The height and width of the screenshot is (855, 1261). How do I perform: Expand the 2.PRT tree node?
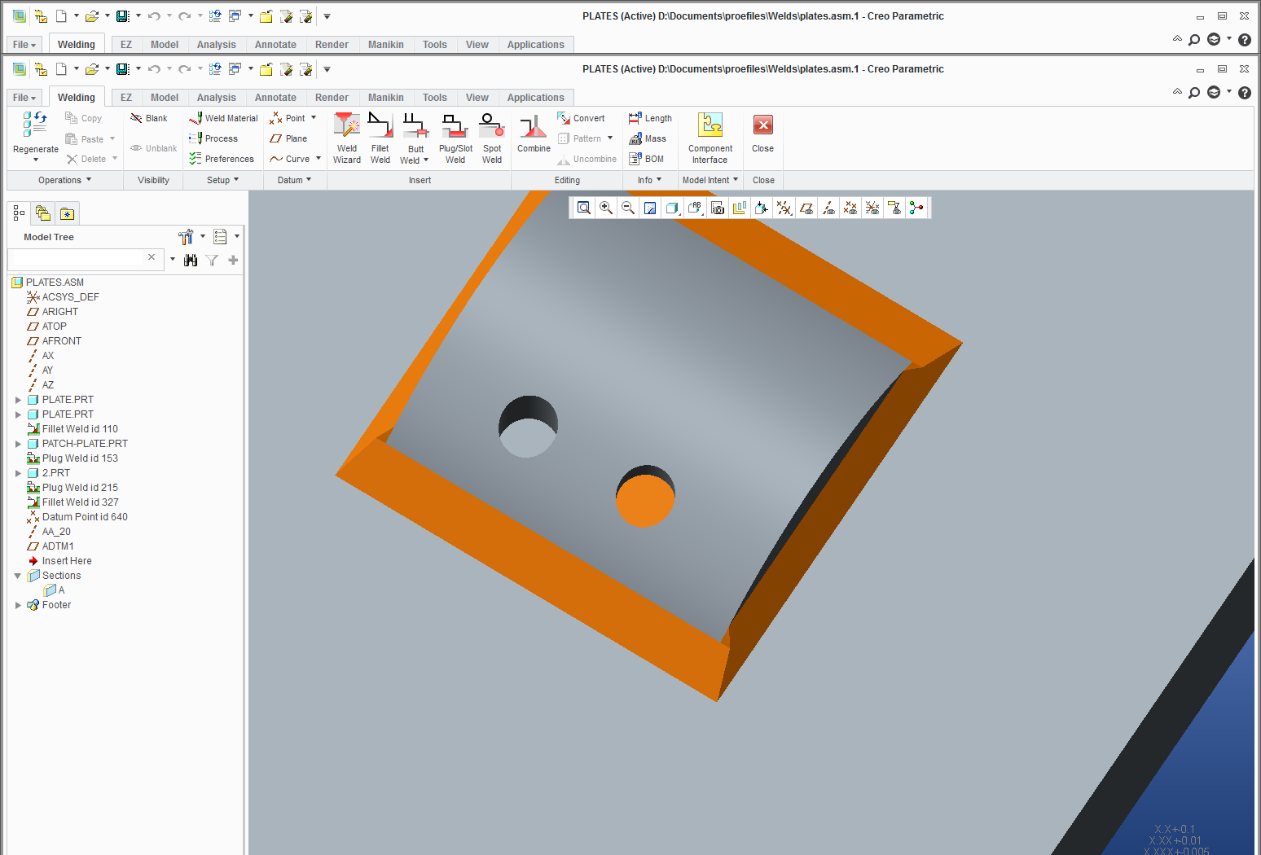tap(19, 473)
